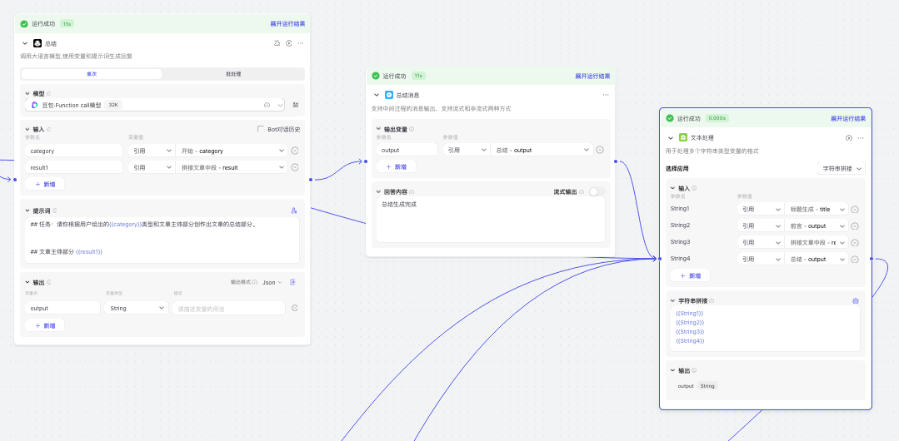Open the 标题生成 - title dropdown
The image size is (899, 441).
coord(816,210)
